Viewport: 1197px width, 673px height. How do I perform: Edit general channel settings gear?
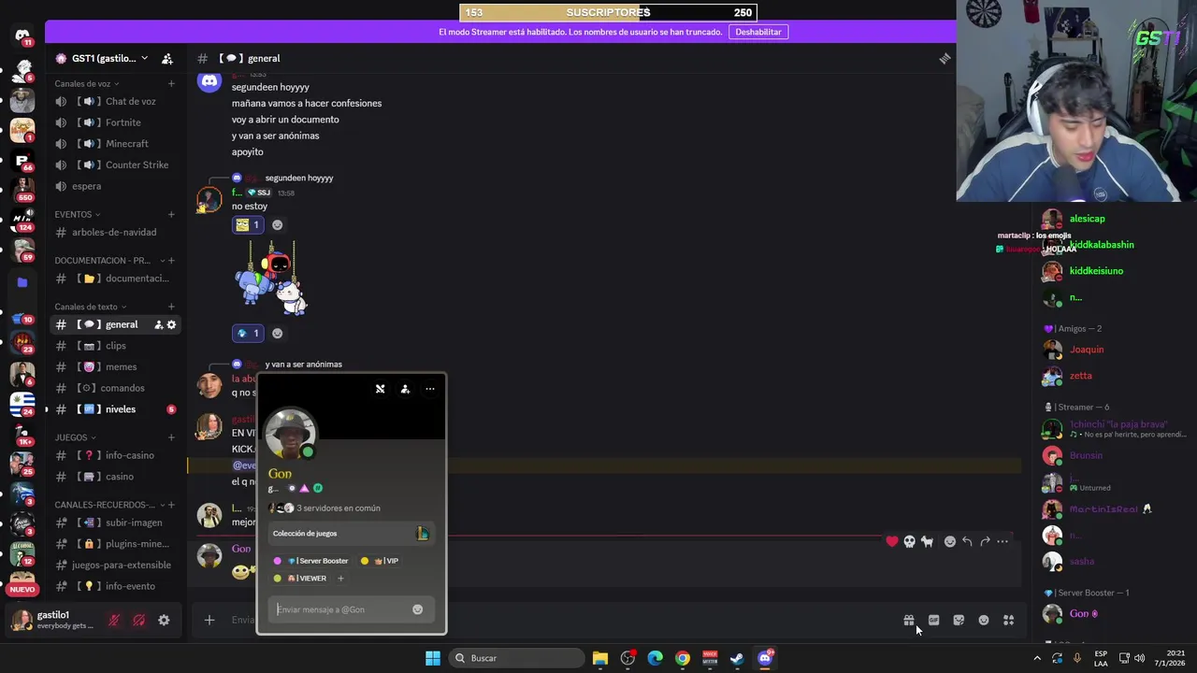(171, 324)
